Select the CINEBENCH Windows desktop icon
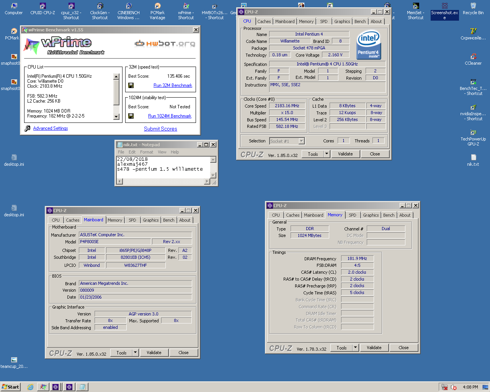 (129, 11)
